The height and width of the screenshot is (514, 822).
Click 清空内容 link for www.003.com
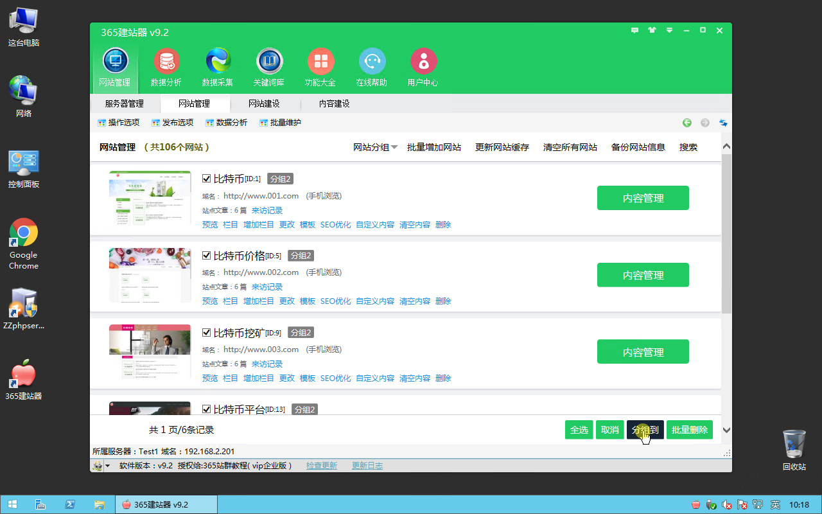tap(415, 378)
